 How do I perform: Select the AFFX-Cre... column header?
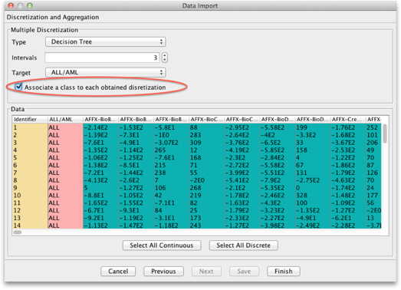[348, 120]
